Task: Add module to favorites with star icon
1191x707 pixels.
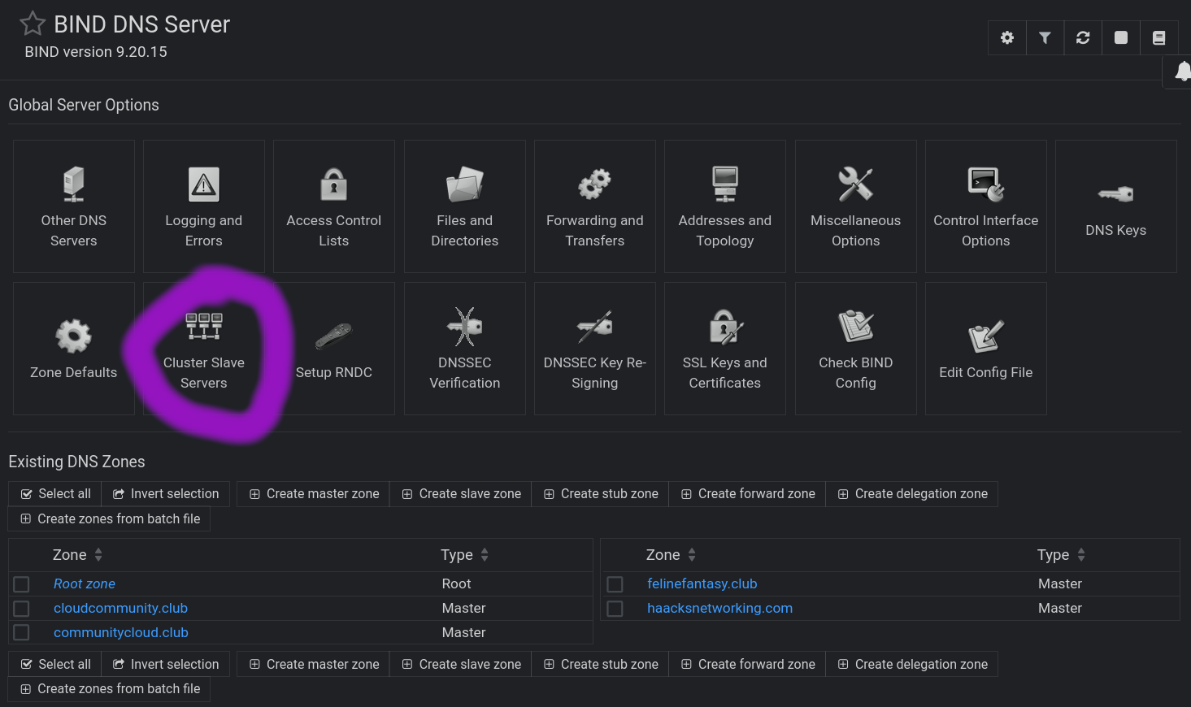Action: tap(33, 24)
